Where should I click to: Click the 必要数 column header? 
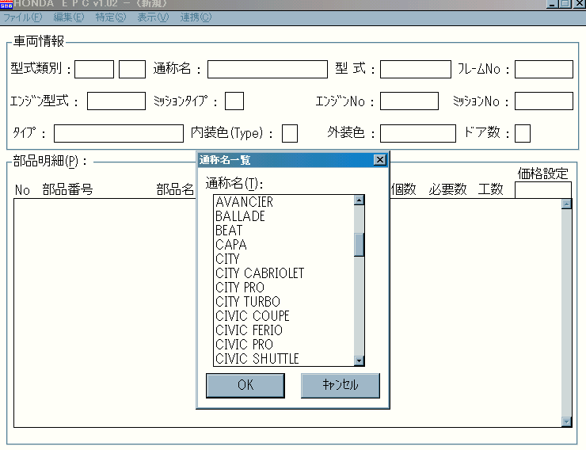coord(447,189)
